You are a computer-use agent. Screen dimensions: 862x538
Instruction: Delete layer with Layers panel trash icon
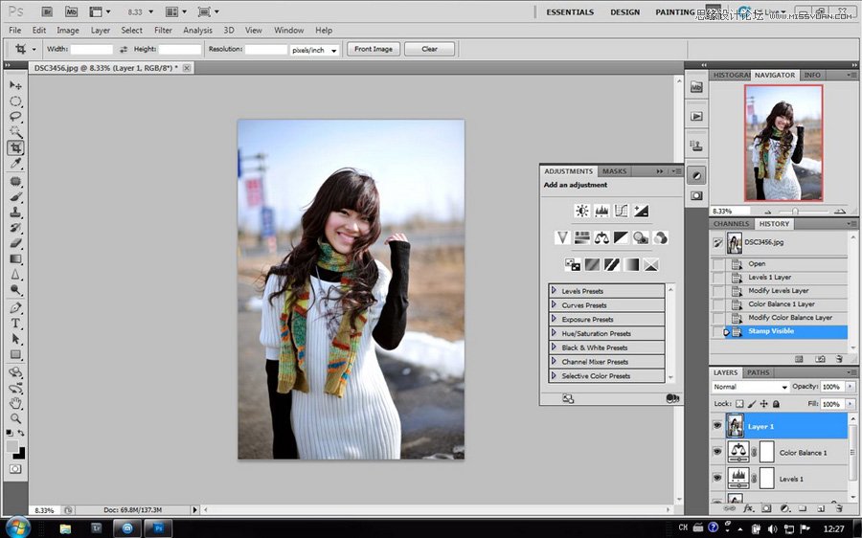[x=837, y=508]
